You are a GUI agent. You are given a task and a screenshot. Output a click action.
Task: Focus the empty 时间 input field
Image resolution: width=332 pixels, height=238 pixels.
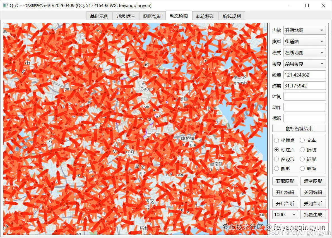coord(304,96)
